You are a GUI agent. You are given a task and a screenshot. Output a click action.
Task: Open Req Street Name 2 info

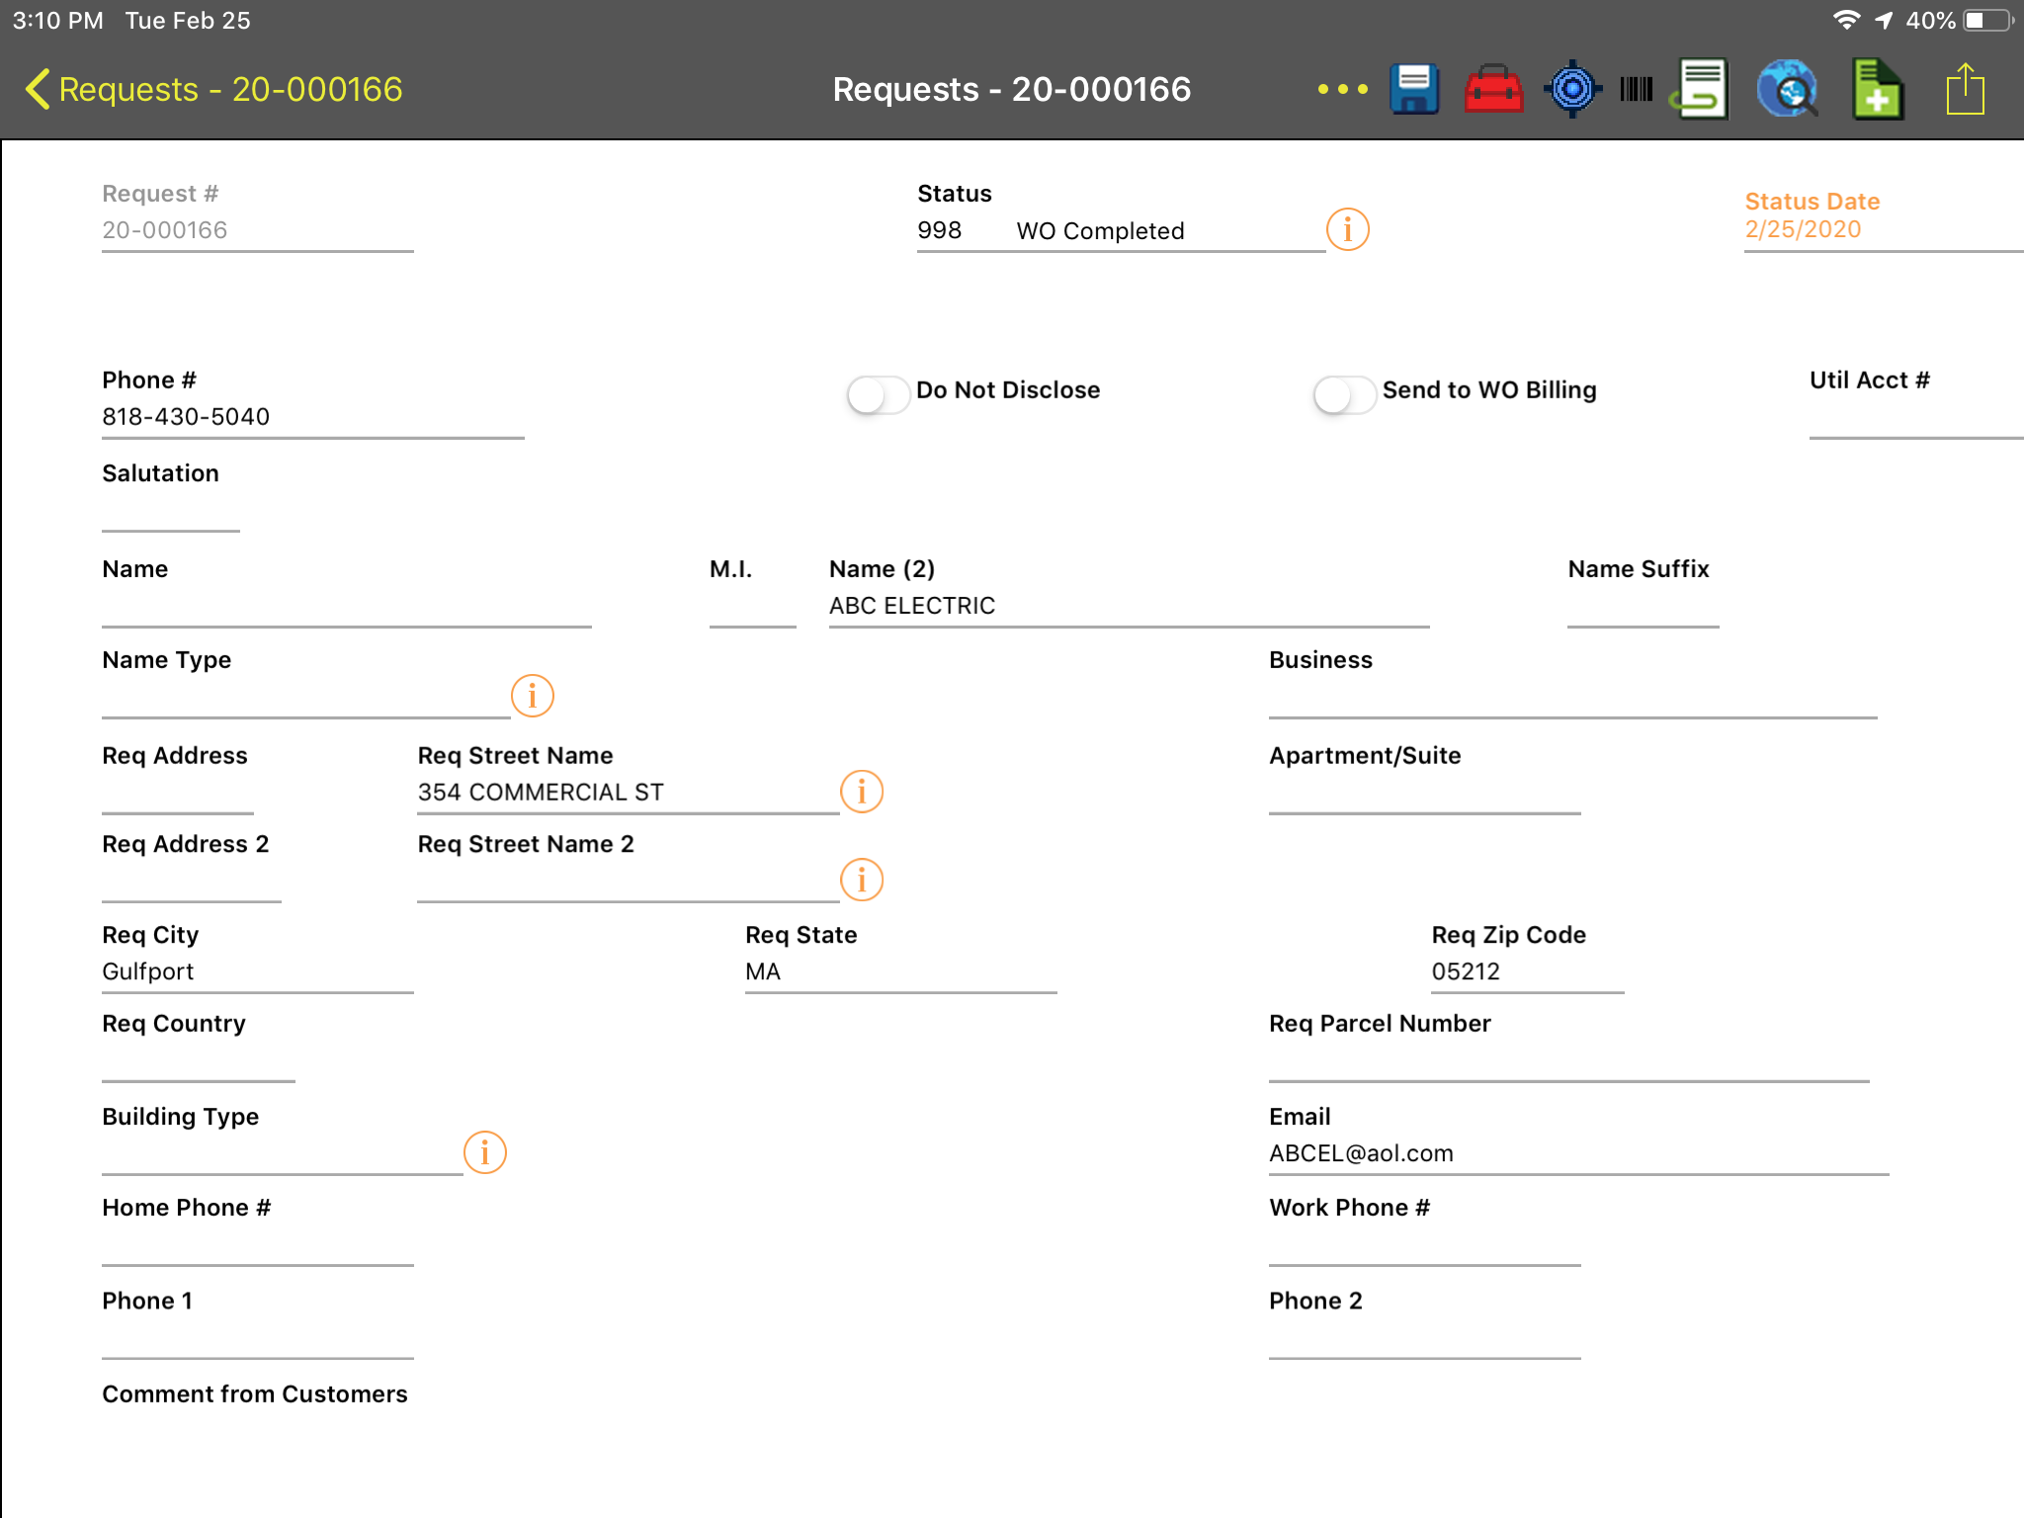click(x=861, y=879)
